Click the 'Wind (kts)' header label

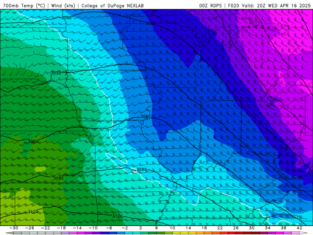coord(63,5)
